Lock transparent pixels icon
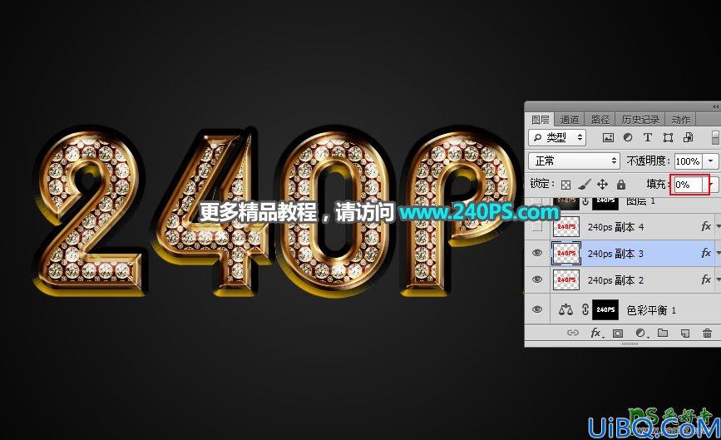Viewport: 721px width, 440px height. [x=566, y=185]
